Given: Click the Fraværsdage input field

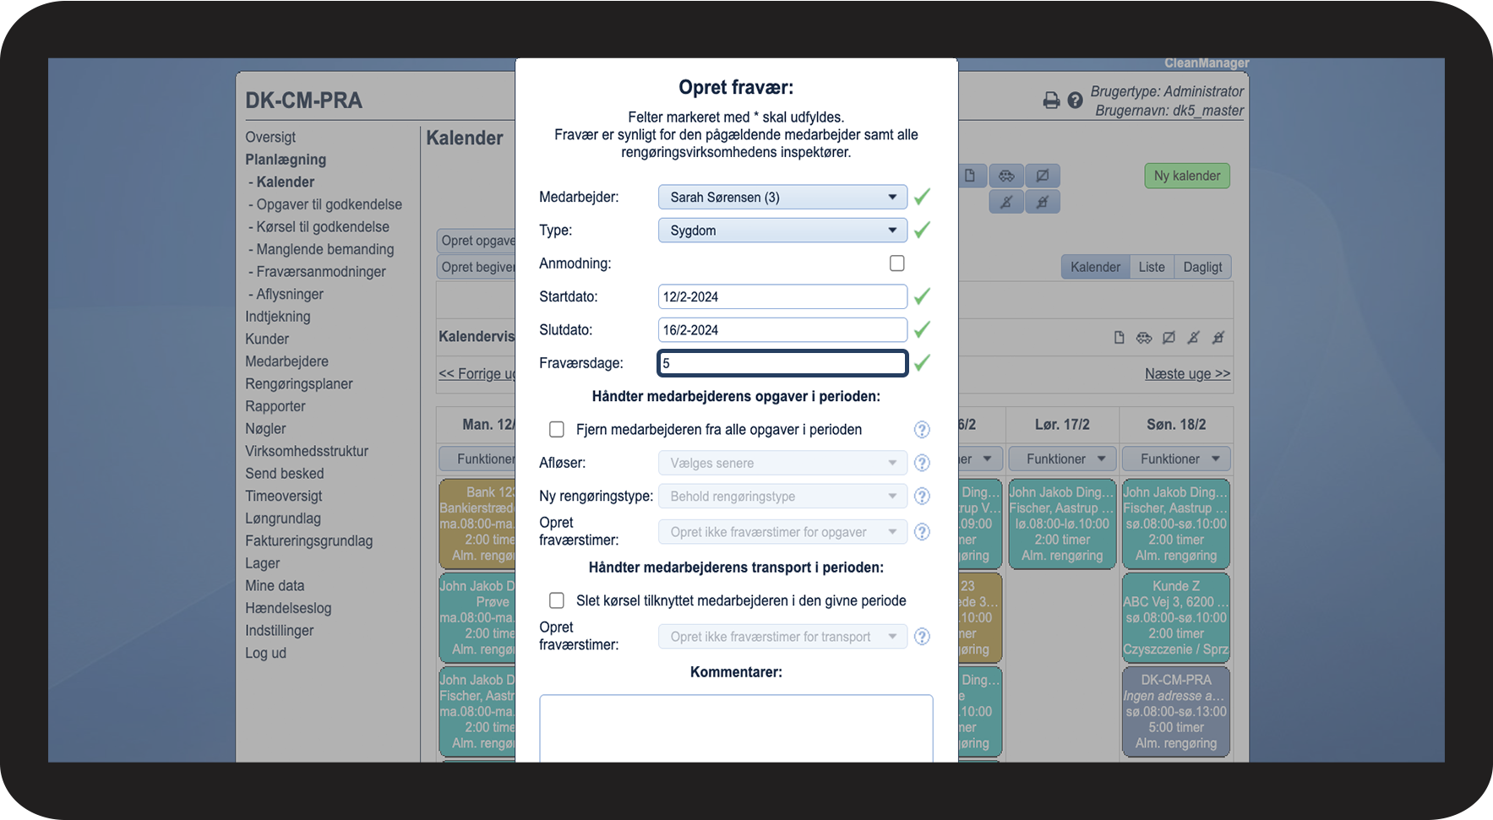Looking at the screenshot, I should [782, 363].
